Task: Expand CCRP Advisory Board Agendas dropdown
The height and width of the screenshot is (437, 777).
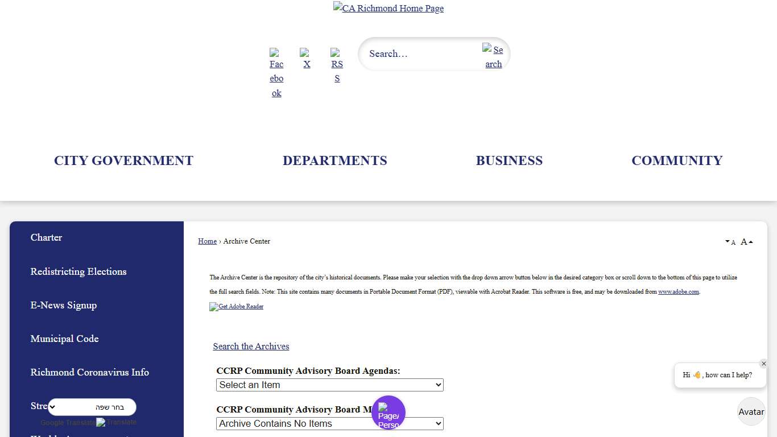Action: click(330, 385)
